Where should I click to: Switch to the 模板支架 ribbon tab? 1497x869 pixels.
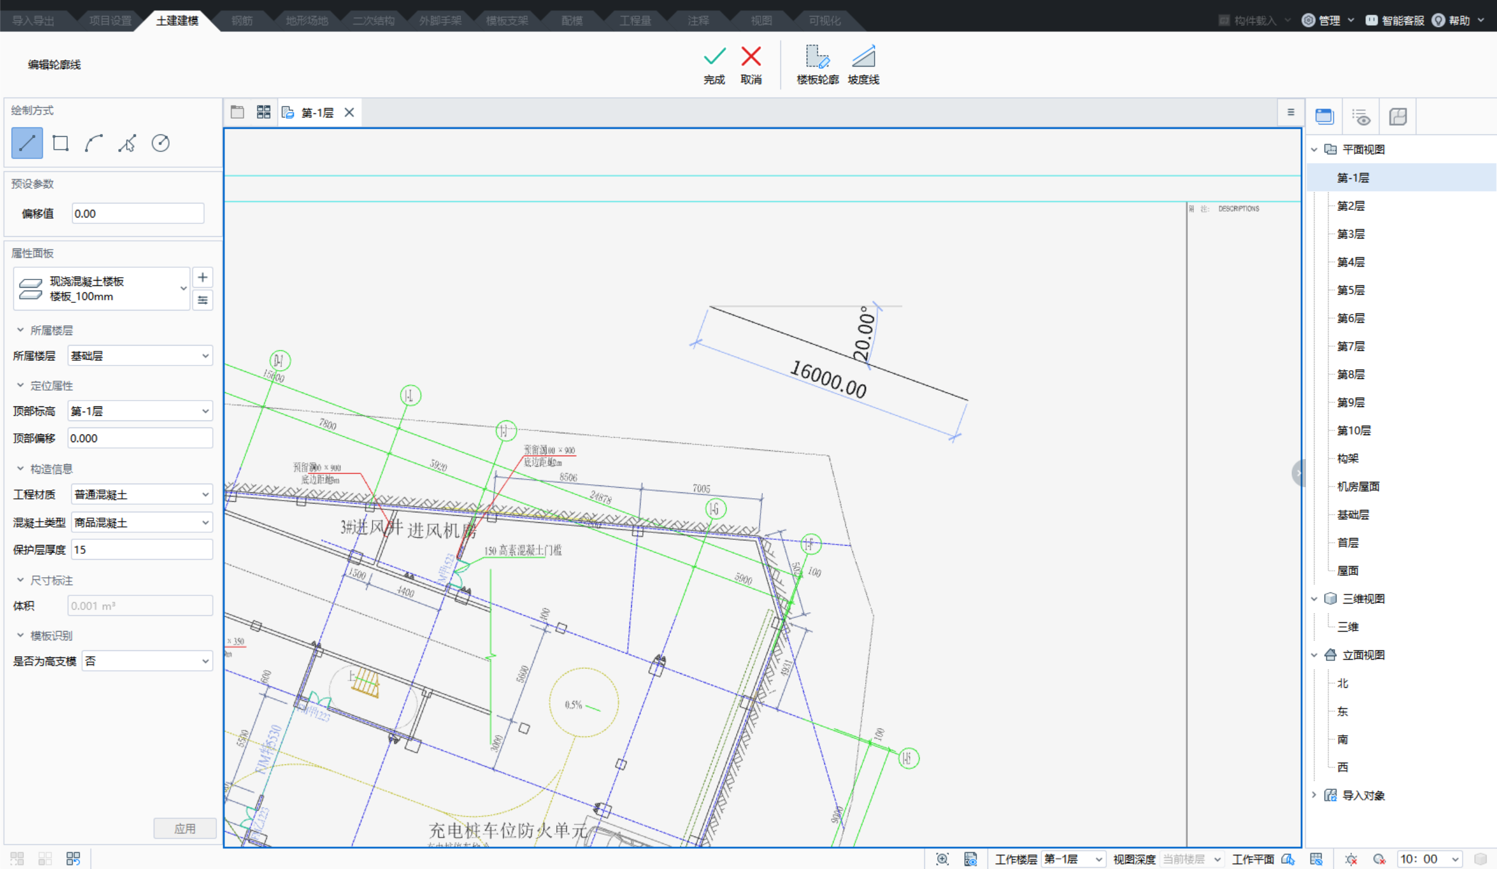pos(507,21)
